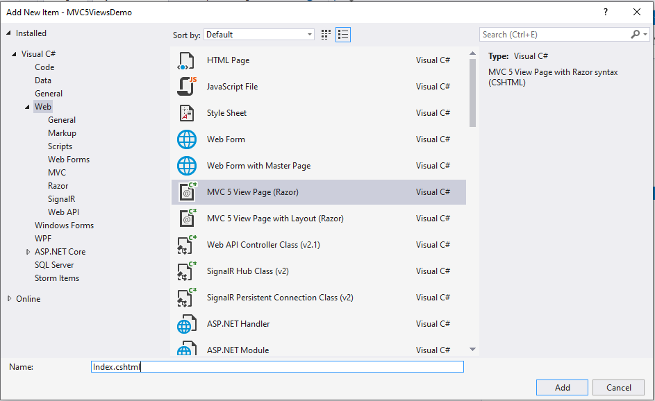Image resolution: width=655 pixels, height=401 pixels.
Task: Expand the ASP.NET Core node
Action: (x=28, y=252)
